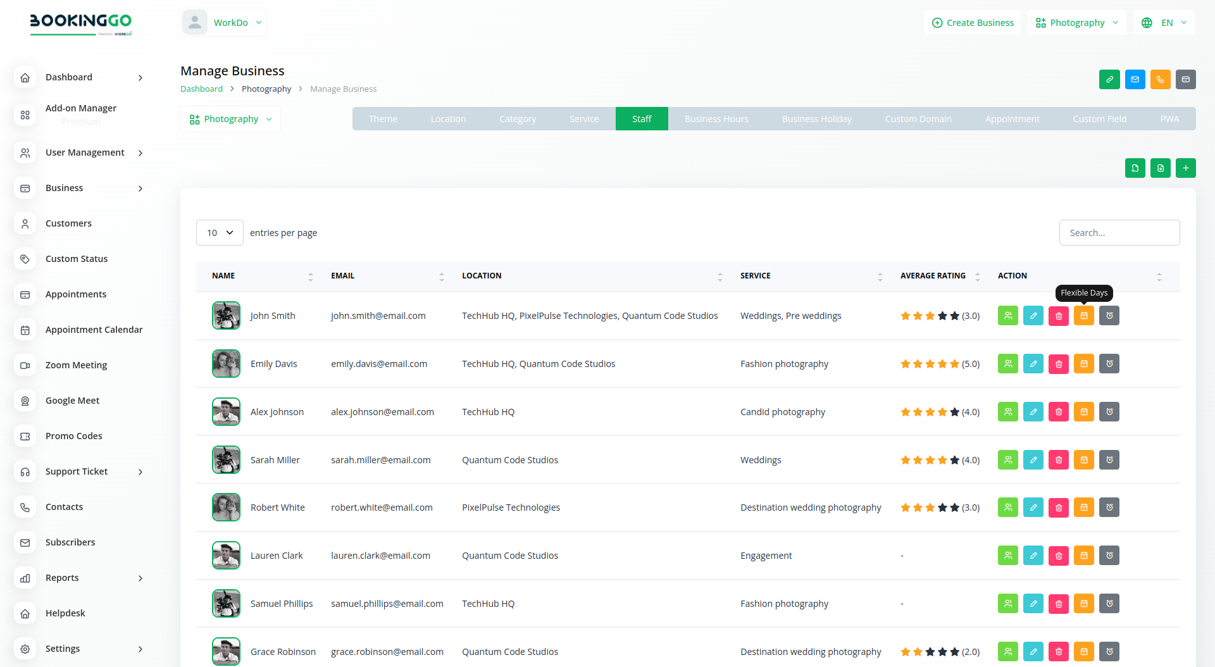Edit Alex Johnson's staff details
The width and height of the screenshot is (1215, 667).
tap(1033, 412)
